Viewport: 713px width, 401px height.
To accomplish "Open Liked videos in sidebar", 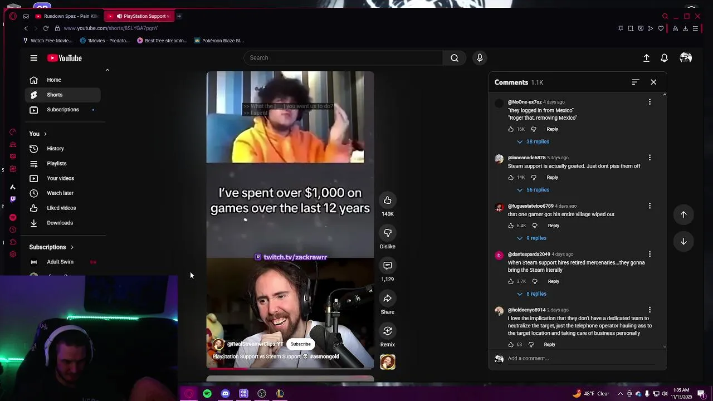I will click(63, 208).
